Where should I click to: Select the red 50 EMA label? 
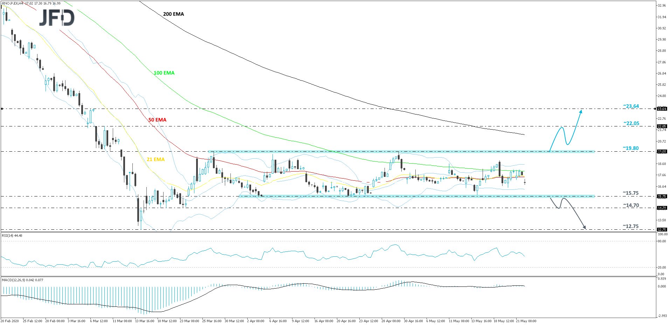tap(157, 120)
